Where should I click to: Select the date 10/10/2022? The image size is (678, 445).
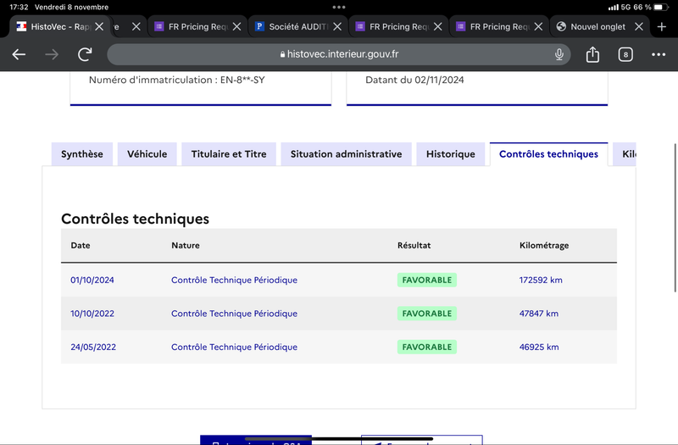[92, 314]
